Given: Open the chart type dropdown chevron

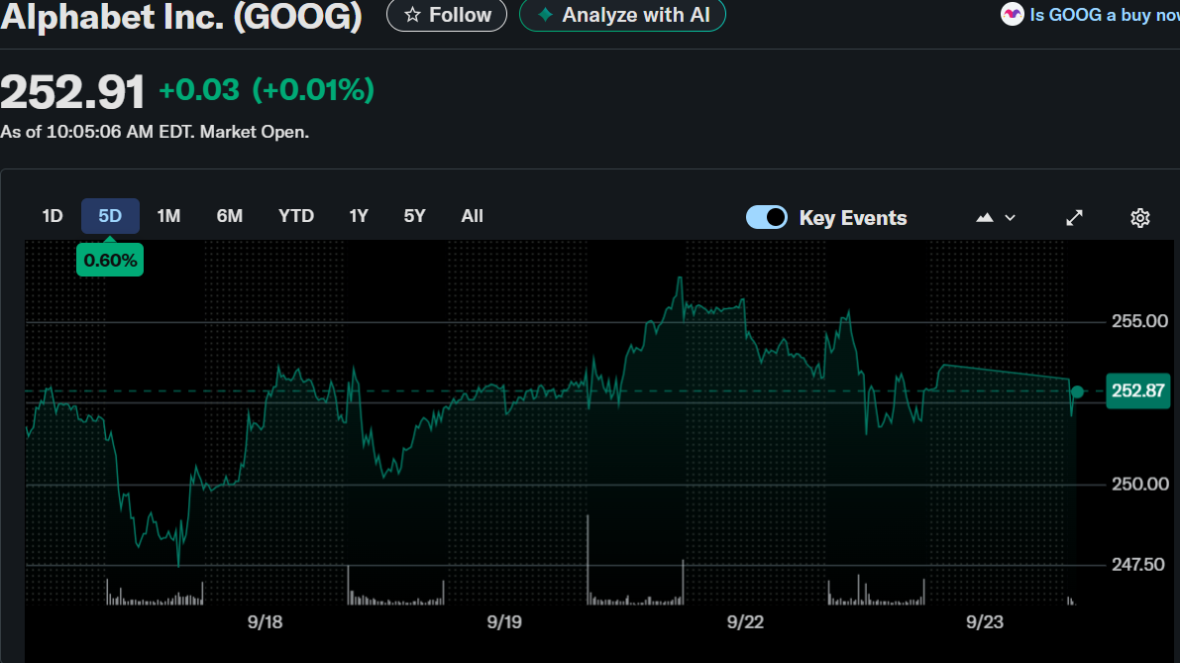Looking at the screenshot, I should (1010, 218).
